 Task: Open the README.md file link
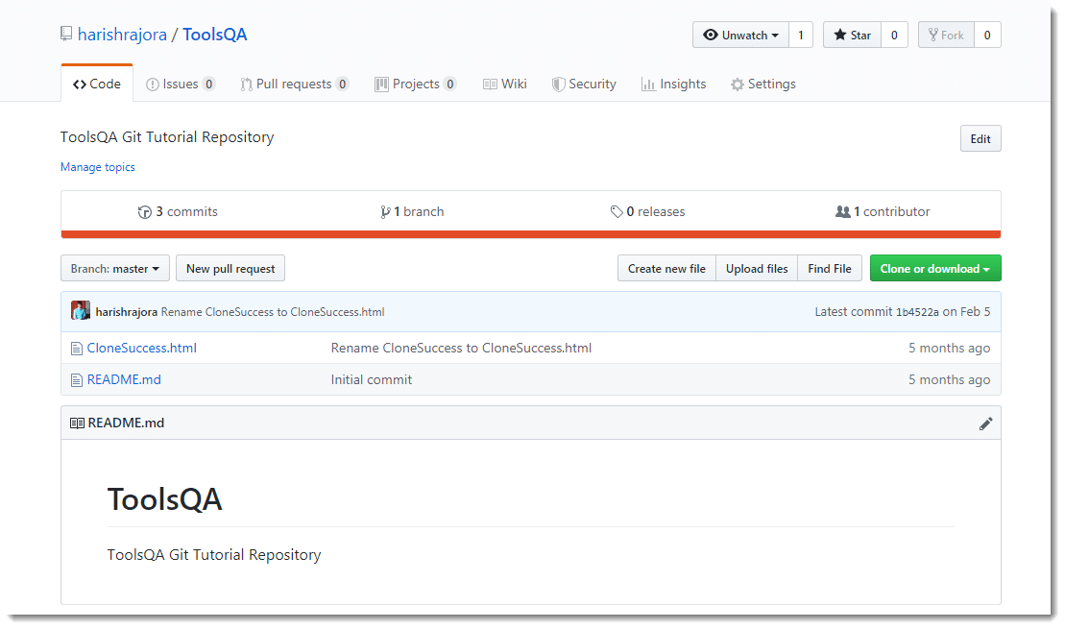124,379
